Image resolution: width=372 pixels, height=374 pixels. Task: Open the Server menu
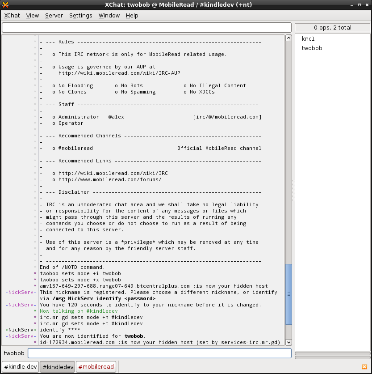coord(54,16)
